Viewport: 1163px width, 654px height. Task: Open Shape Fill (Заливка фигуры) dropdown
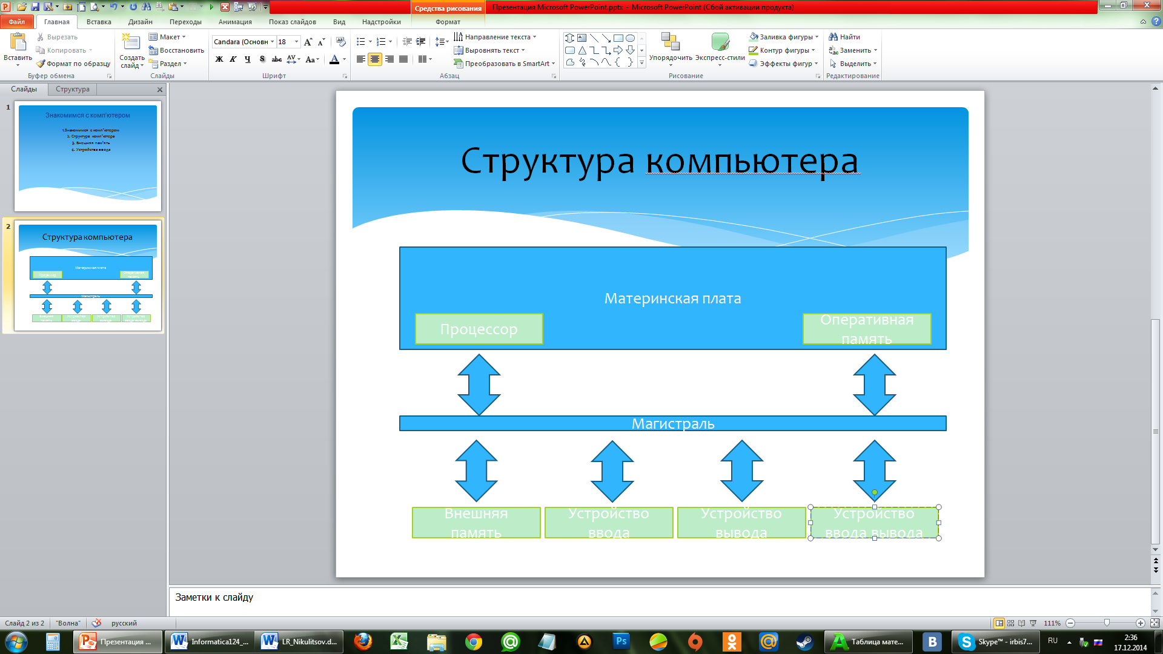(784, 37)
